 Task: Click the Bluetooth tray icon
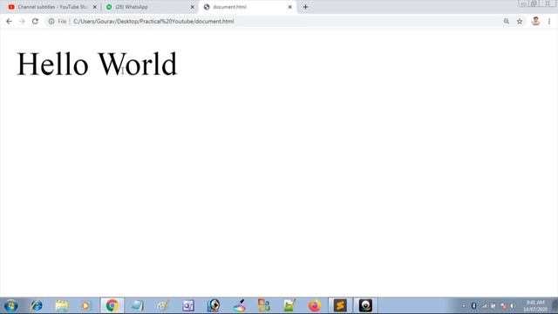pos(473,306)
